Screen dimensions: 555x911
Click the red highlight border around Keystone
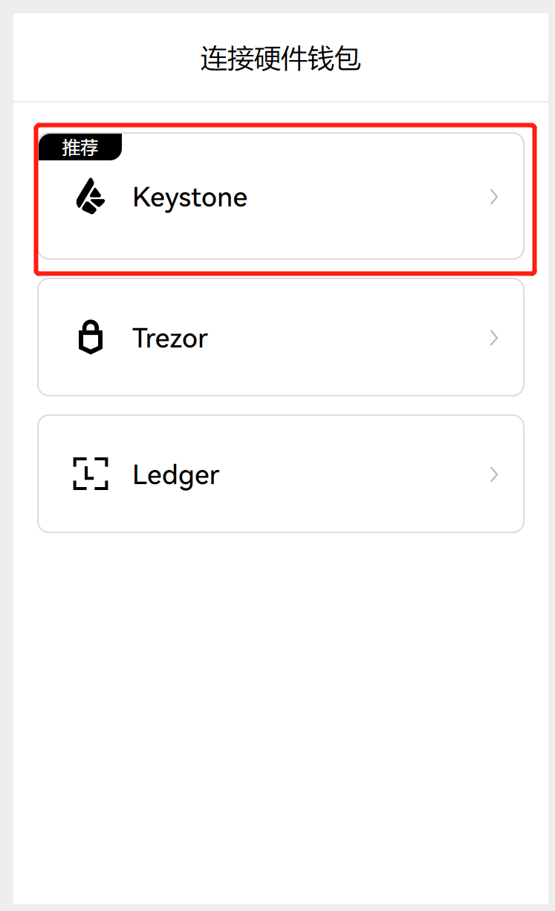[x=281, y=125]
